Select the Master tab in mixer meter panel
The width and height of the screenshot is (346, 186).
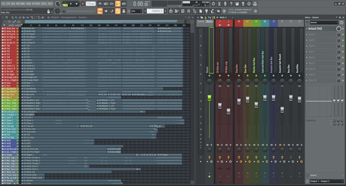(x=209, y=21)
